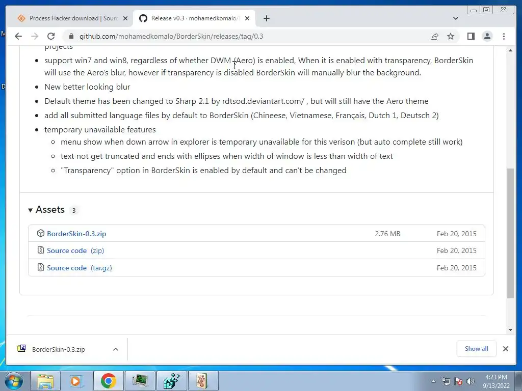Image resolution: width=522 pixels, height=391 pixels.
Task: Download BorderSkin-0.3.zip asset
Action: (76, 234)
